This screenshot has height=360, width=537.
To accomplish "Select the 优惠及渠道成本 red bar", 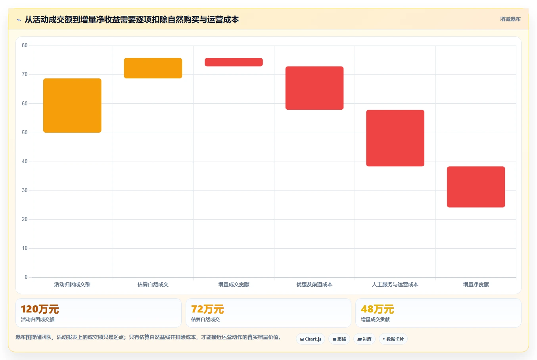I will [x=315, y=88].
